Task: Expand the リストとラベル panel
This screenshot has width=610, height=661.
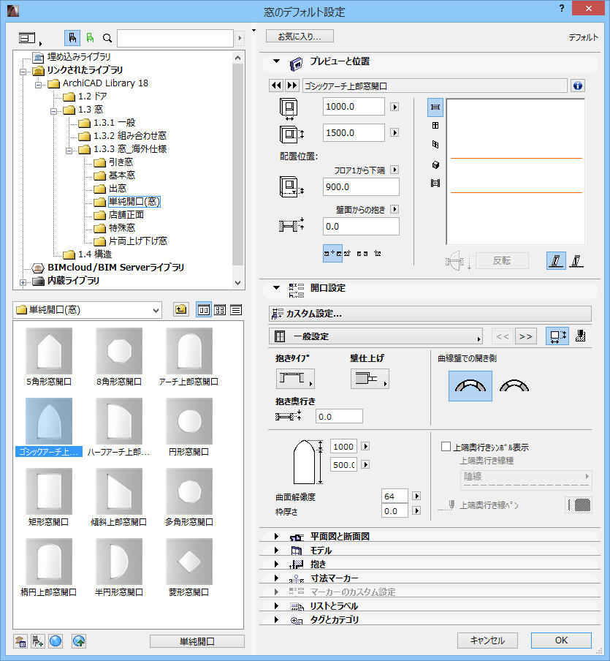Action: coord(276,605)
